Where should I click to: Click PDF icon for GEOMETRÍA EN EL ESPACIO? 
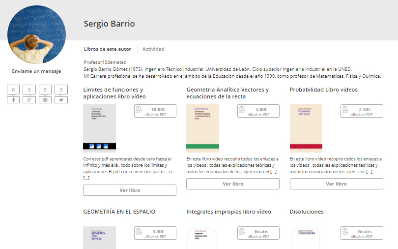(139, 231)
